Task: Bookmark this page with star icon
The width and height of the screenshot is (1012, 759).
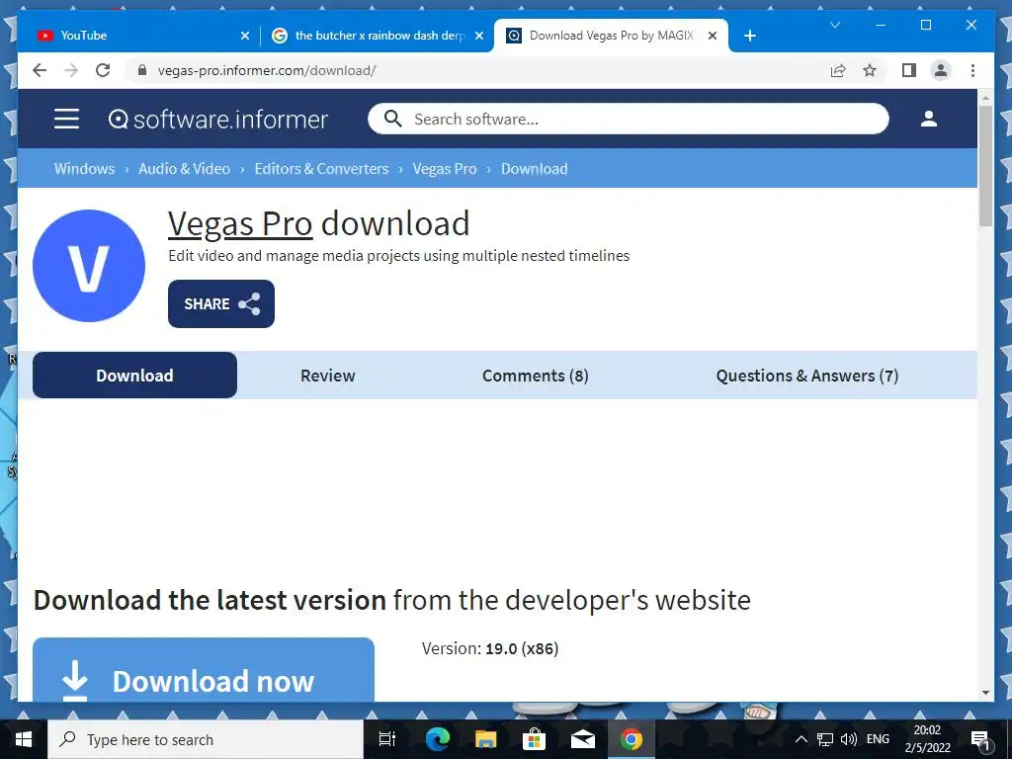Action: pyautogui.click(x=870, y=70)
